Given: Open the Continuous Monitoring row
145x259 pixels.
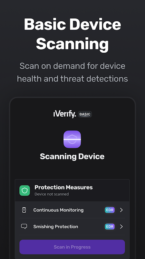Looking at the screenshot, I should (x=72, y=210).
